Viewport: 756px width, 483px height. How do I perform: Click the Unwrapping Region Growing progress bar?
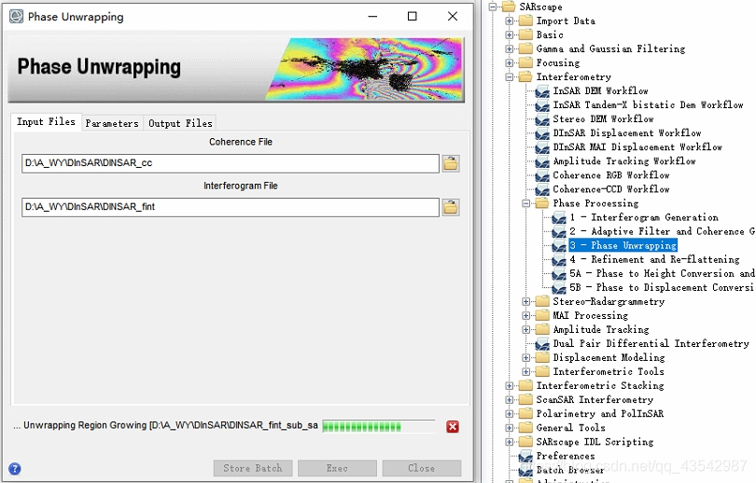pos(379,427)
